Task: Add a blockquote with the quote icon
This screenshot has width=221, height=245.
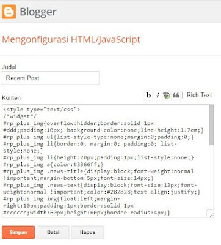Action: (176, 95)
